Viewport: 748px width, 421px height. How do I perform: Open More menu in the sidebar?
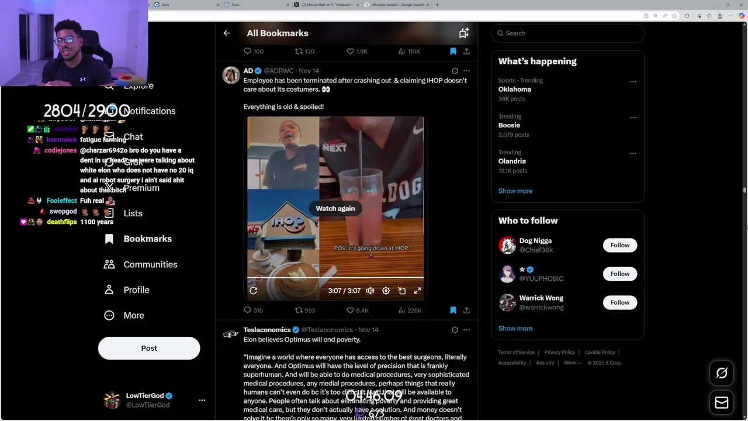pyautogui.click(x=124, y=315)
